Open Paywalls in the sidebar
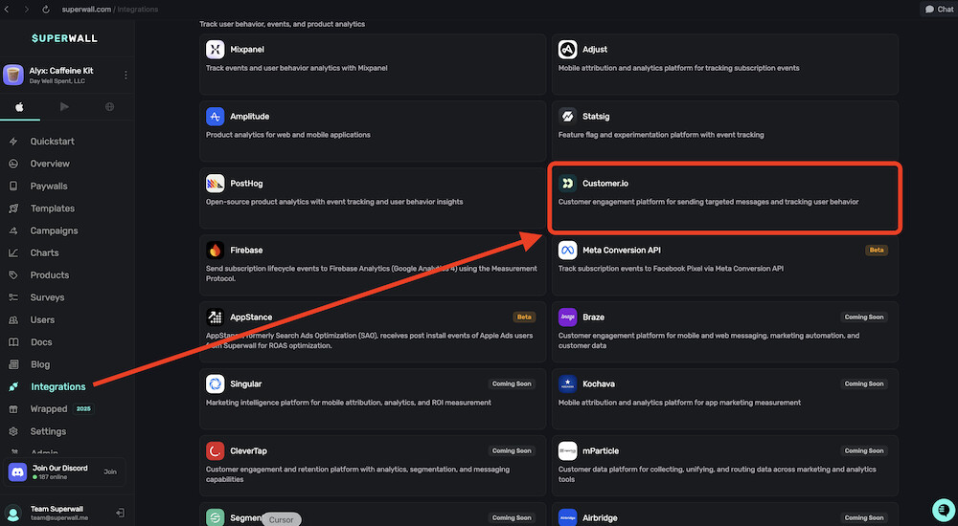The height and width of the screenshot is (526, 958). pyautogui.click(x=49, y=186)
